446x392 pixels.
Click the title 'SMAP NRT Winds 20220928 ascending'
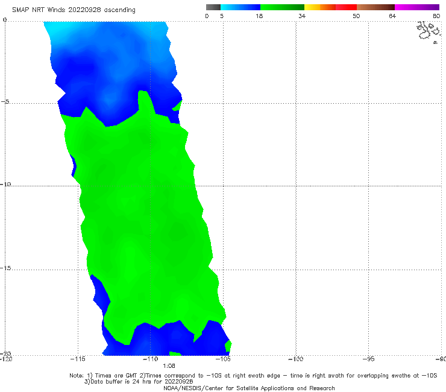point(74,10)
